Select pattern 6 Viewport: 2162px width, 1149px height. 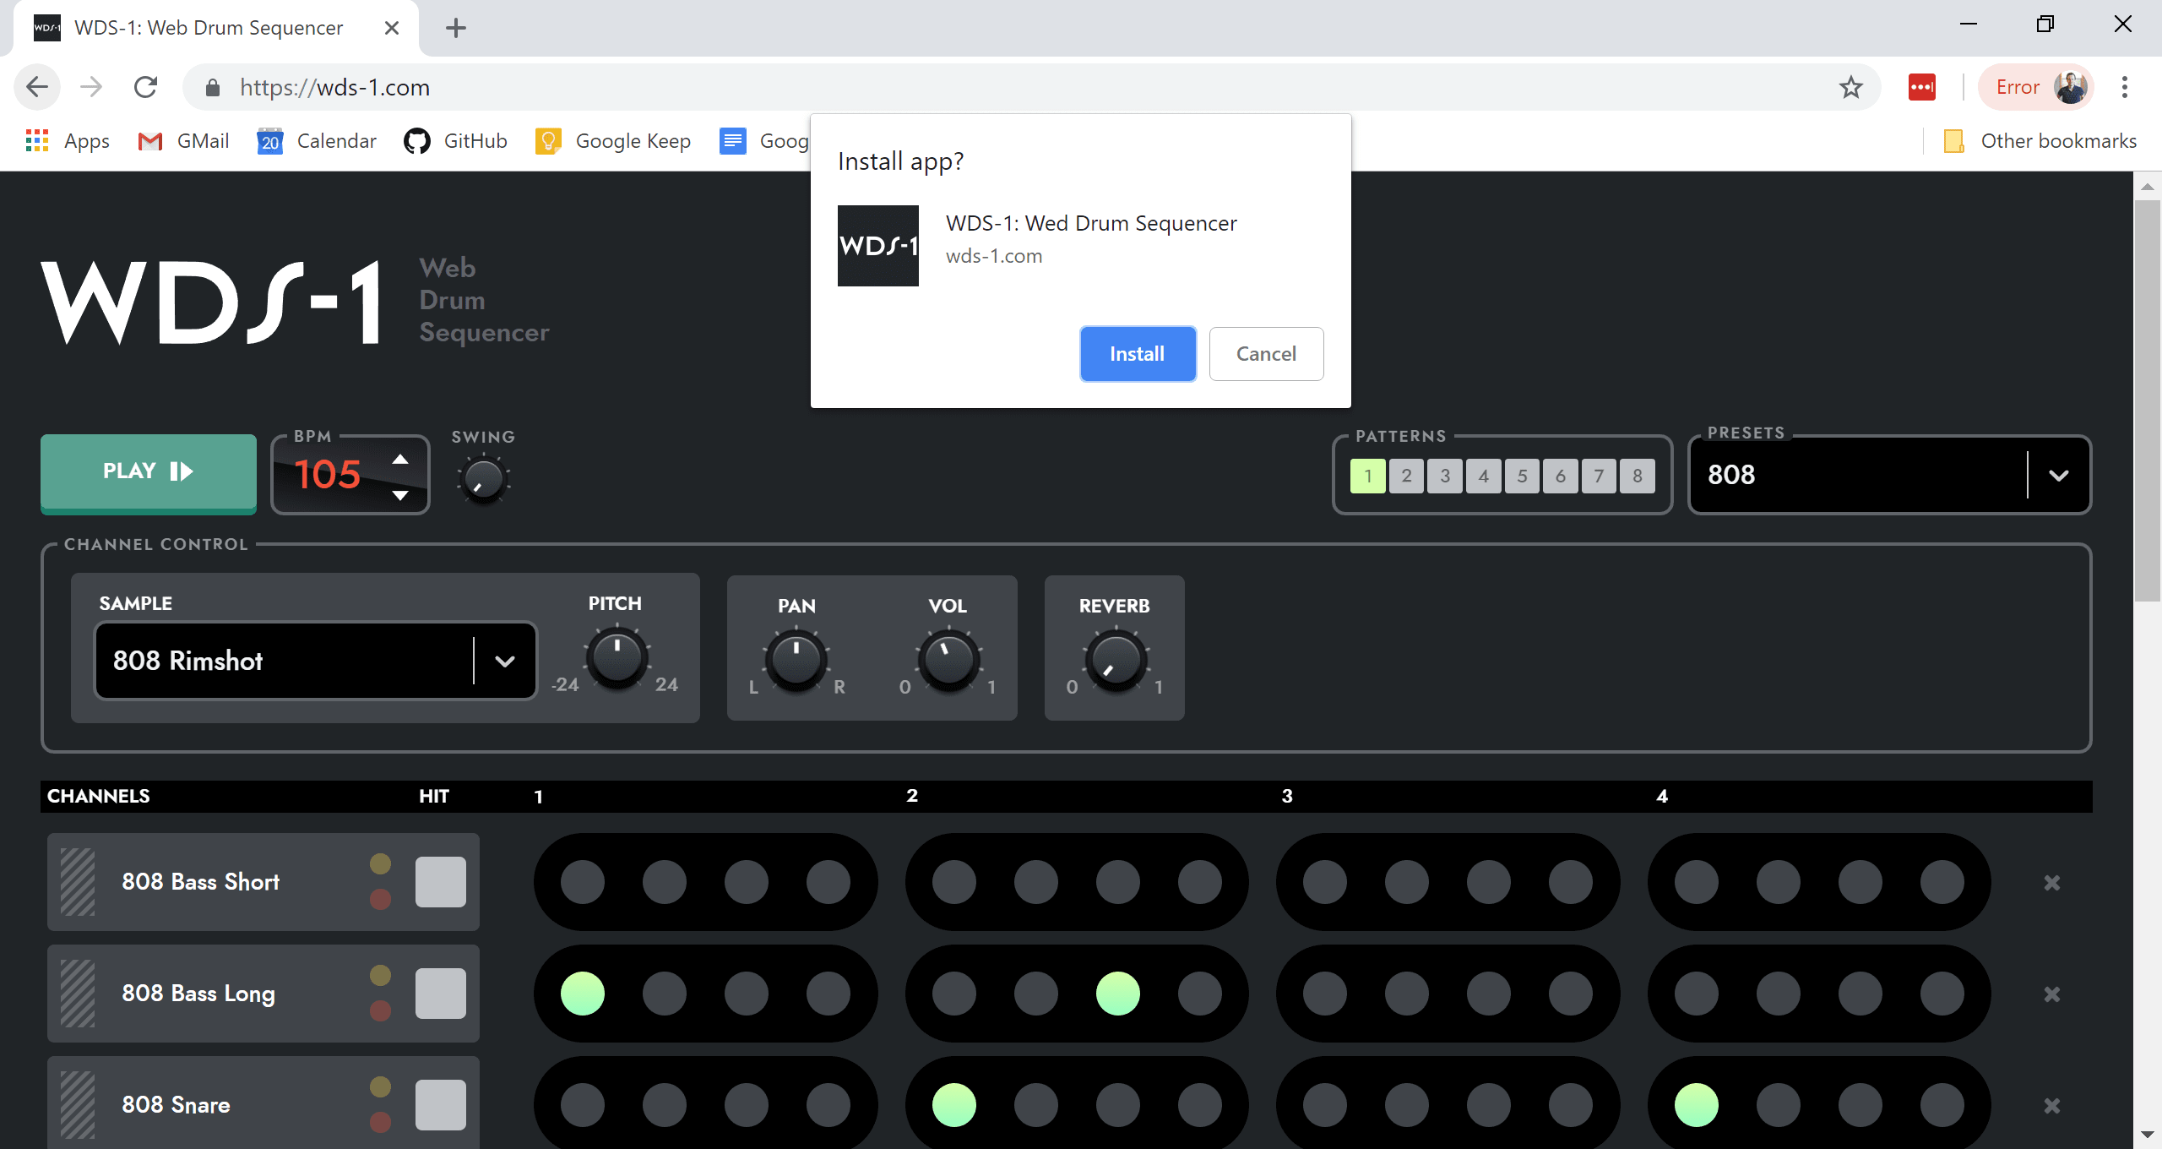point(1561,476)
